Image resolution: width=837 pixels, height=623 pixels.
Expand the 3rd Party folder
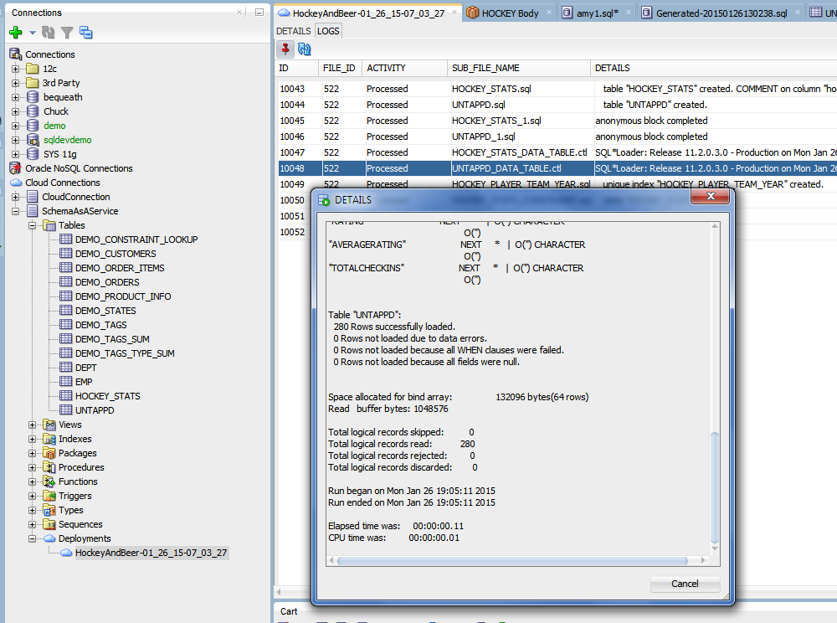click(x=15, y=83)
